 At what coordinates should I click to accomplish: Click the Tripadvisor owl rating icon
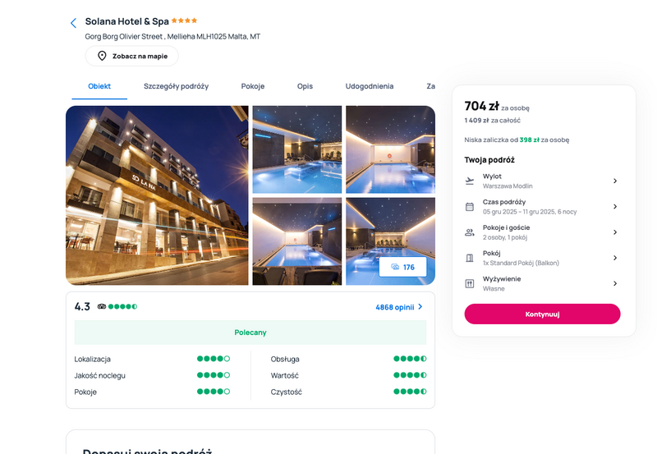(x=102, y=306)
